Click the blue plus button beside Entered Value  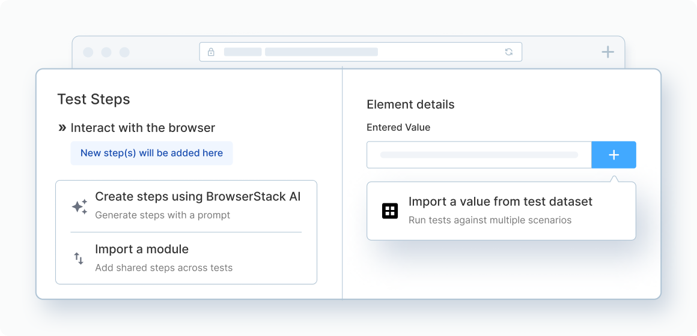pyautogui.click(x=613, y=155)
